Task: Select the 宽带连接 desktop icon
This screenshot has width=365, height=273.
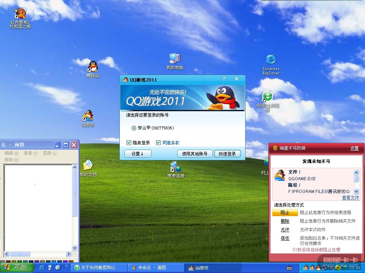Action: [176, 170]
